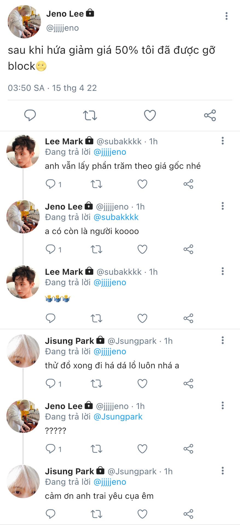This screenshot has width=240, height=525.
Task: Open more options on Jeno's '?????' reply
Action: (x=223, y=406)
